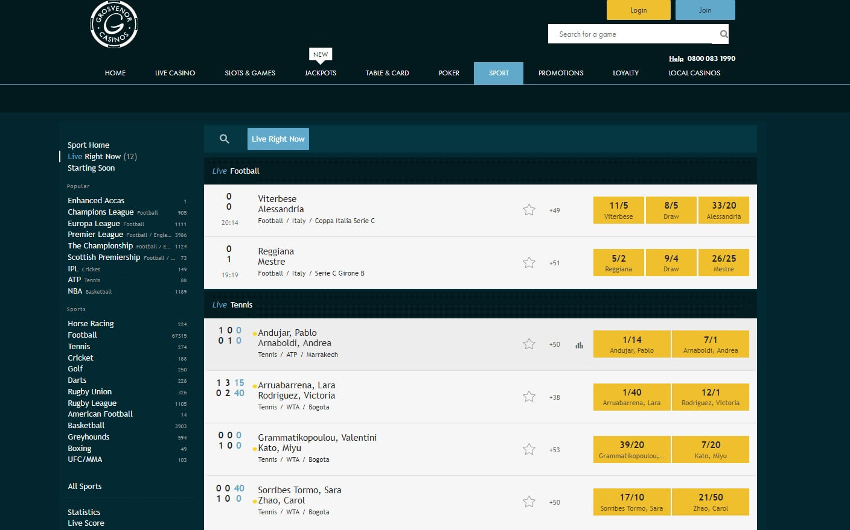Favourite the Viterbese vs Alessandria match star
The height and width of the screenshot is (530, 850).
tap(529, 210)
